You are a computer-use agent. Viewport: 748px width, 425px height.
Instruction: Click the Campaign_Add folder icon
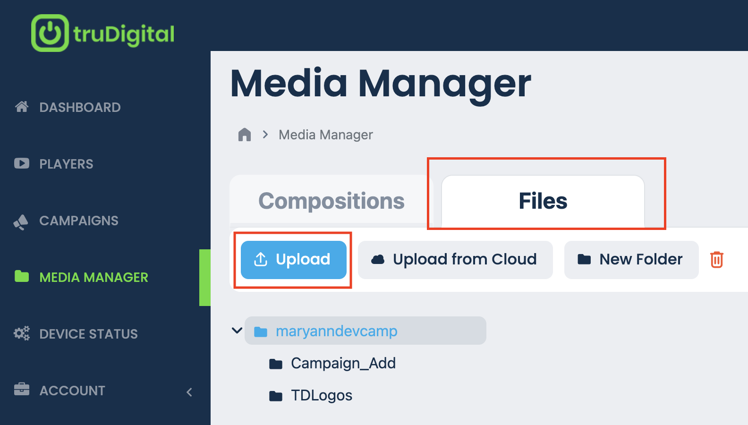point(276,364)
